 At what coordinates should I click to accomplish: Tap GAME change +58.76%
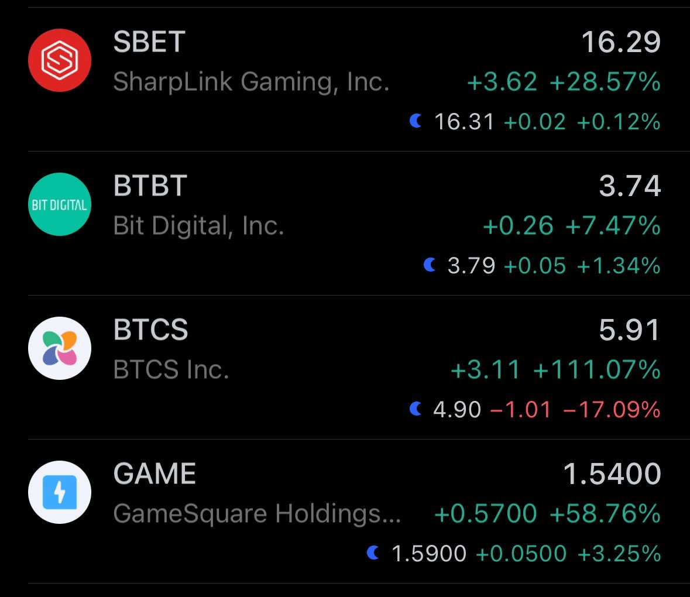[x=605, y=514]
